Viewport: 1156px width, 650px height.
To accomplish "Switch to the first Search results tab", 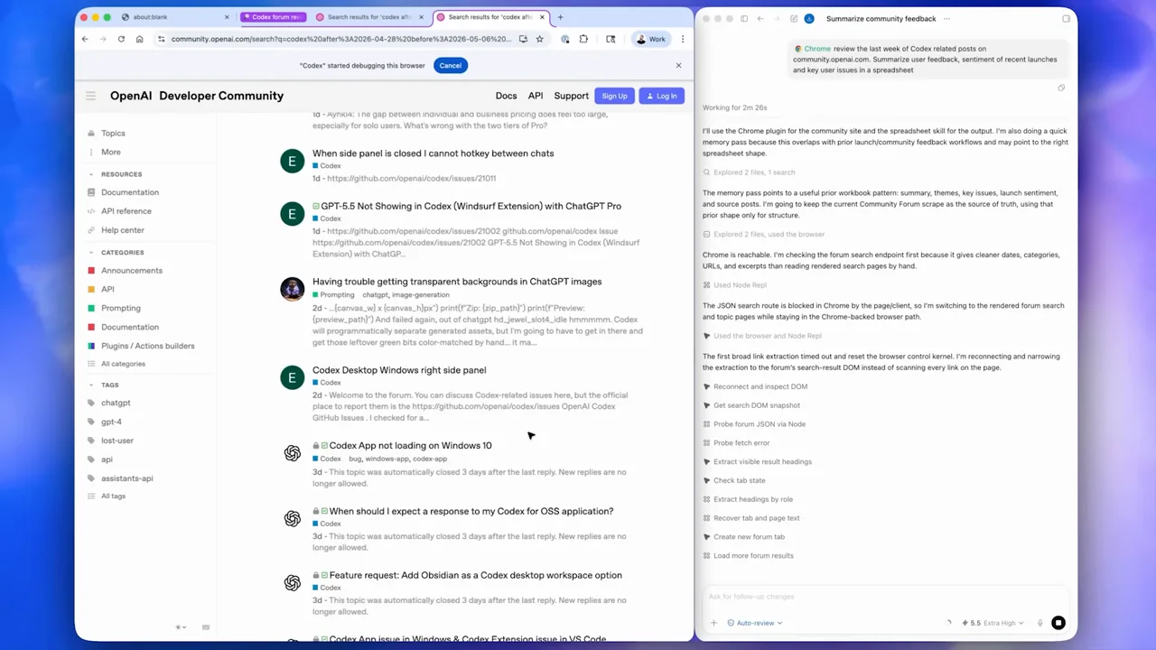I will click(370, 17).
